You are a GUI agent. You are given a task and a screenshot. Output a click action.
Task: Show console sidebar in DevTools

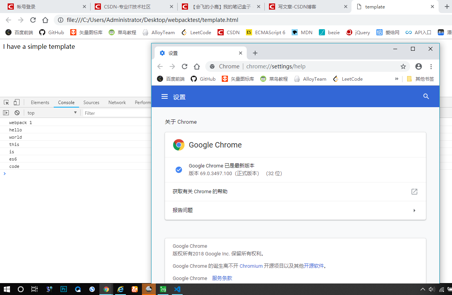click(6, 113)
